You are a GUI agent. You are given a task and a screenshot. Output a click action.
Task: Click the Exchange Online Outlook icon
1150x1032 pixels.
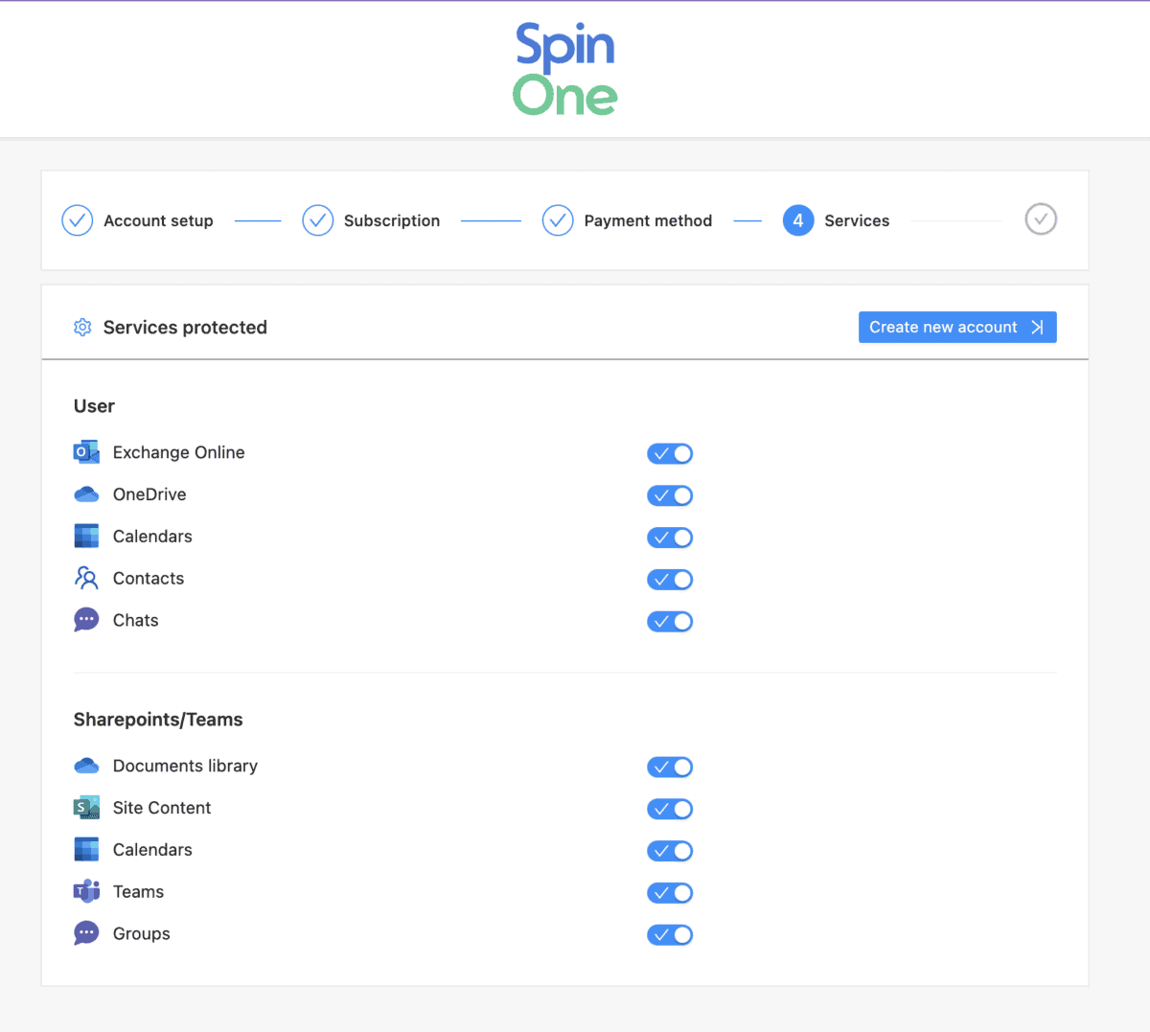tap(86, 452)
